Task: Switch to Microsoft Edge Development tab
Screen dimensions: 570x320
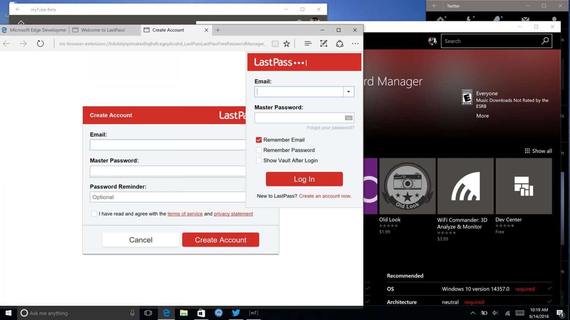Action: click(34, 30)
